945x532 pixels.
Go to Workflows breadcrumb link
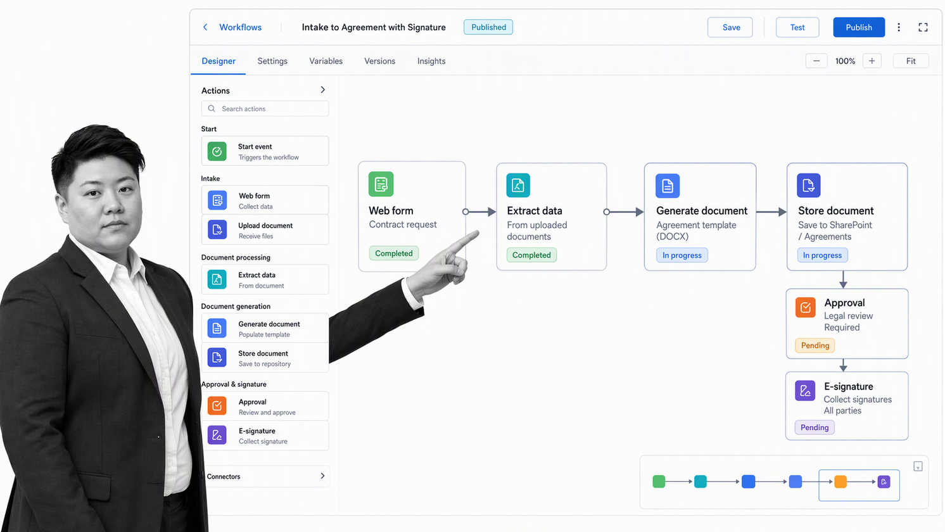pyautogui.click(x=241, y=27)
